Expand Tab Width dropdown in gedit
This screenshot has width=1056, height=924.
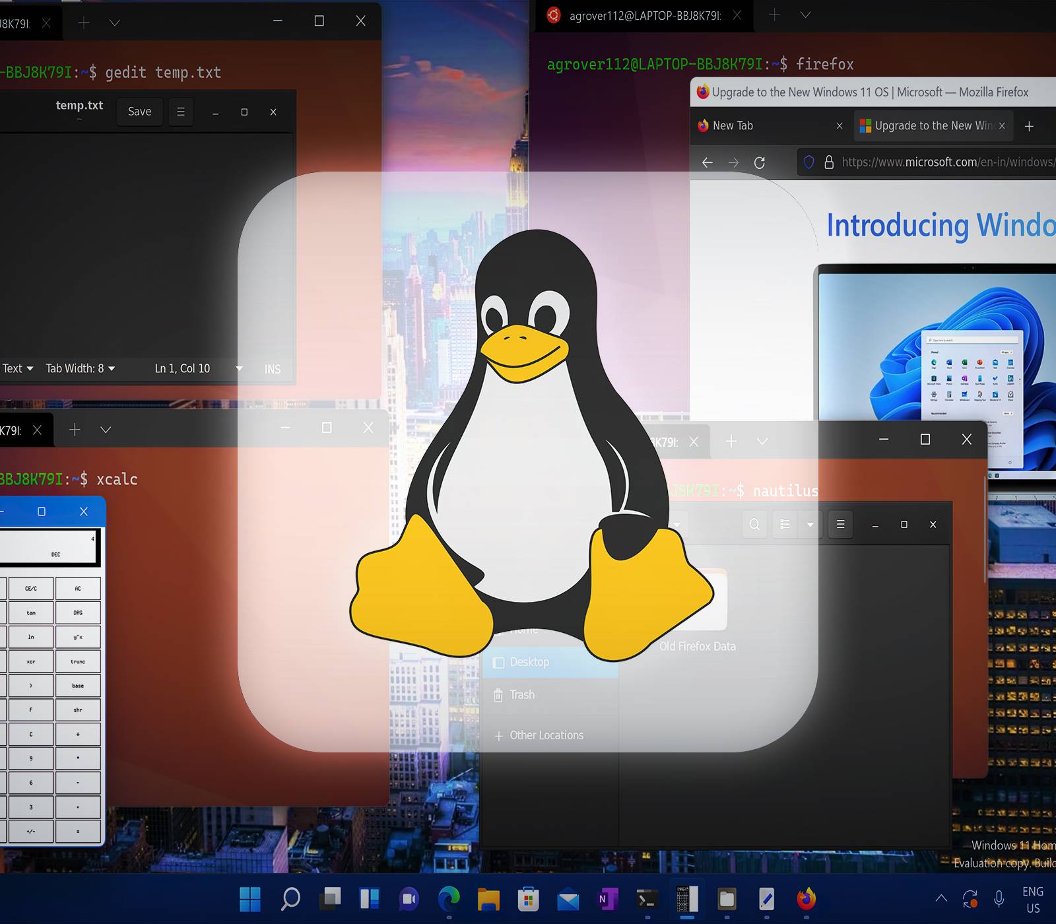click(x=80, y=368)
